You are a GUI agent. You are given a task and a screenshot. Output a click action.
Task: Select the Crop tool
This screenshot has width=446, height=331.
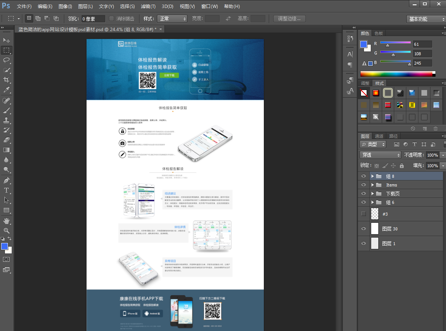coord(6,80)
